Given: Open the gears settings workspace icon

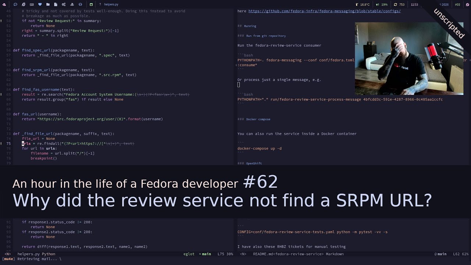Looking at the screenshot, I should 64,4.
